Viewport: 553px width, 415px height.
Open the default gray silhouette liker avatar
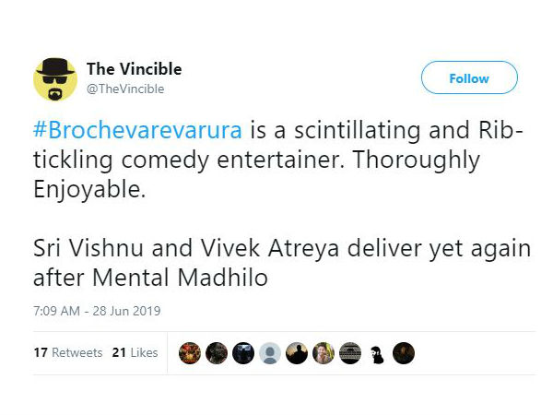click(269, 353)
